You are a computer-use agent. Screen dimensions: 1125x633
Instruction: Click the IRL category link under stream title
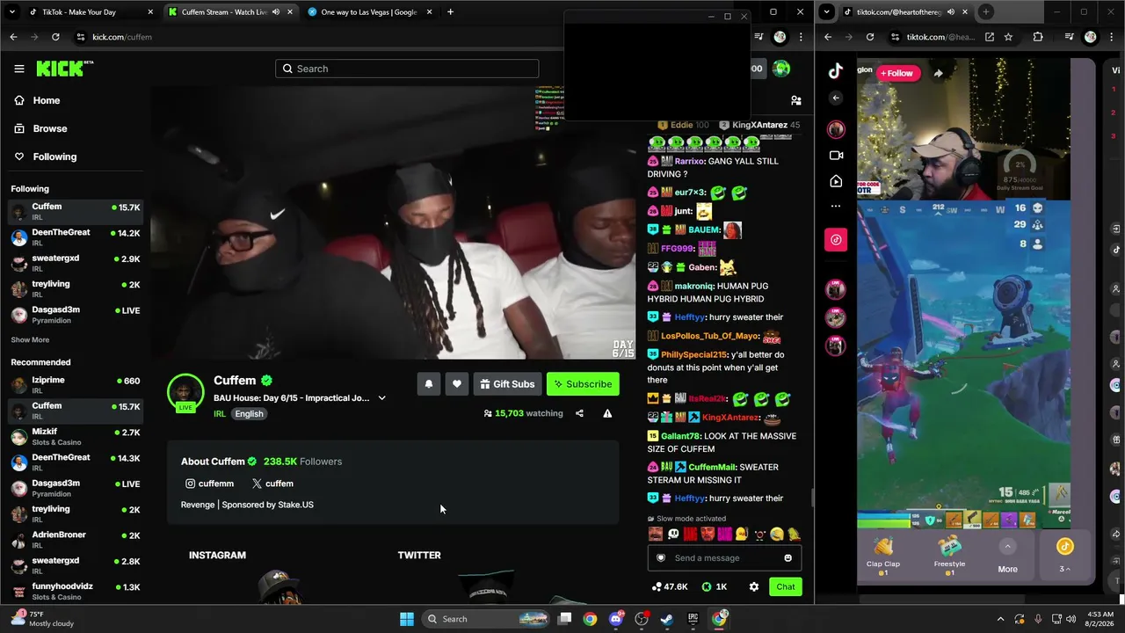(x=220, y=414)
